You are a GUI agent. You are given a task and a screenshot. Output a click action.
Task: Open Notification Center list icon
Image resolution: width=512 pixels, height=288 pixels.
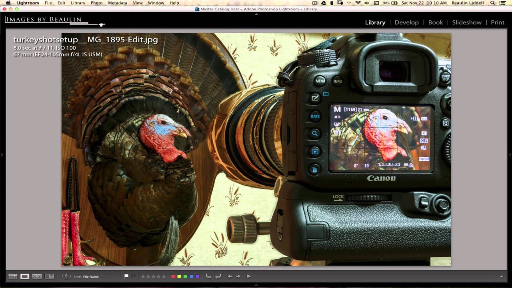click(503, 3)
